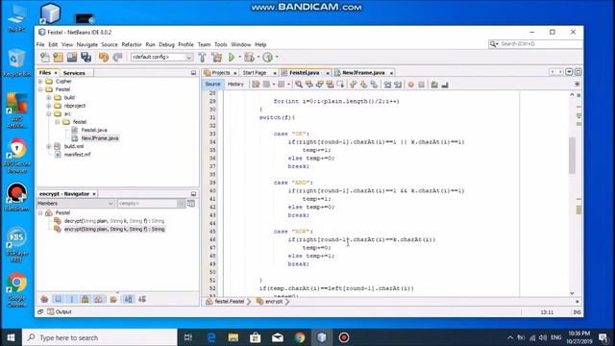Switch to the Services tab
The width and height of the screenshot is (615, 346).
74,73
